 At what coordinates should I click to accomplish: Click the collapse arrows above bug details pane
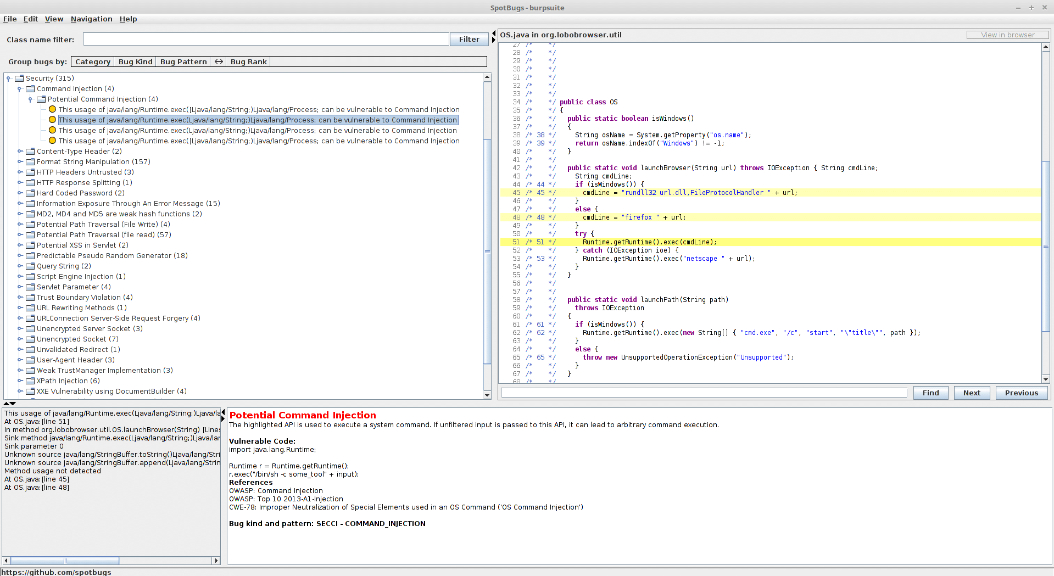10,404
